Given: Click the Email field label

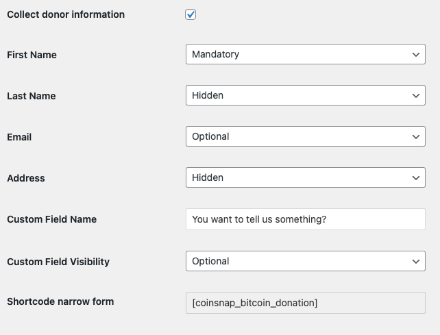Looking at the screenshot, I should [x=19, y=137].
